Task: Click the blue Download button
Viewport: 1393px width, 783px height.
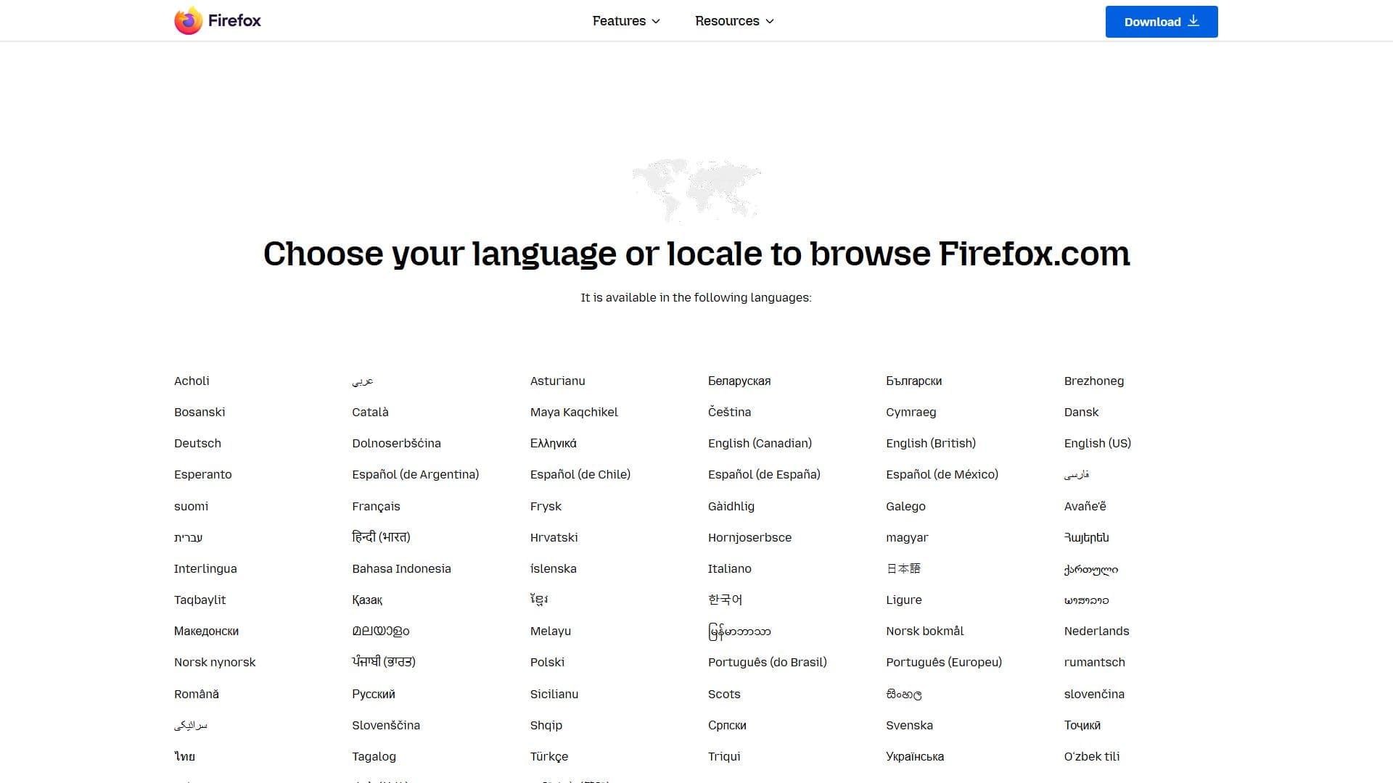Action: pos(1161,22)
